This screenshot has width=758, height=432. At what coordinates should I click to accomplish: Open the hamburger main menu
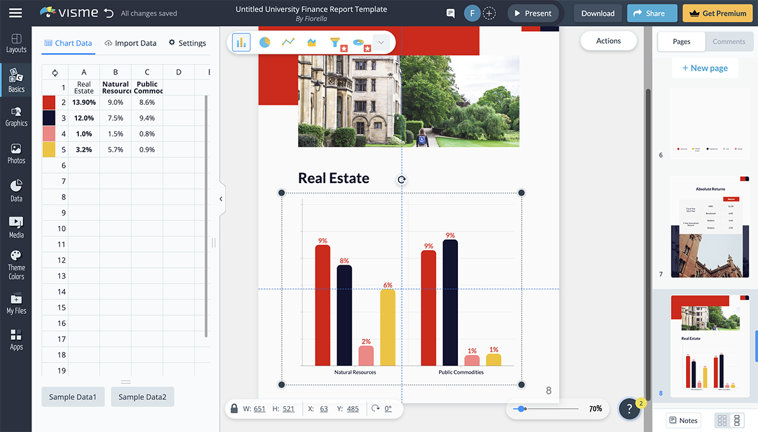(x=16, y=13)
